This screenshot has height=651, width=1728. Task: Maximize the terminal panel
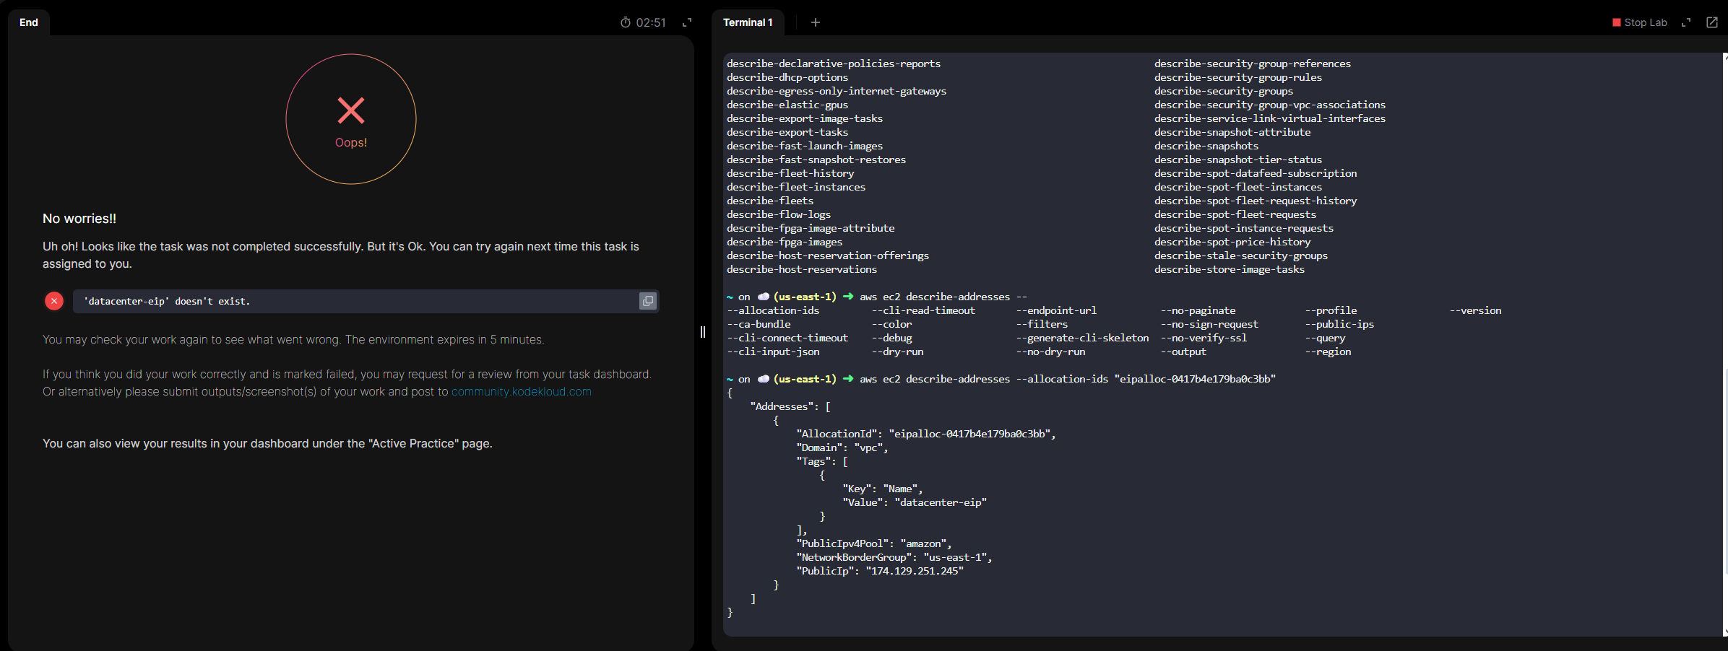(1686, 22)
